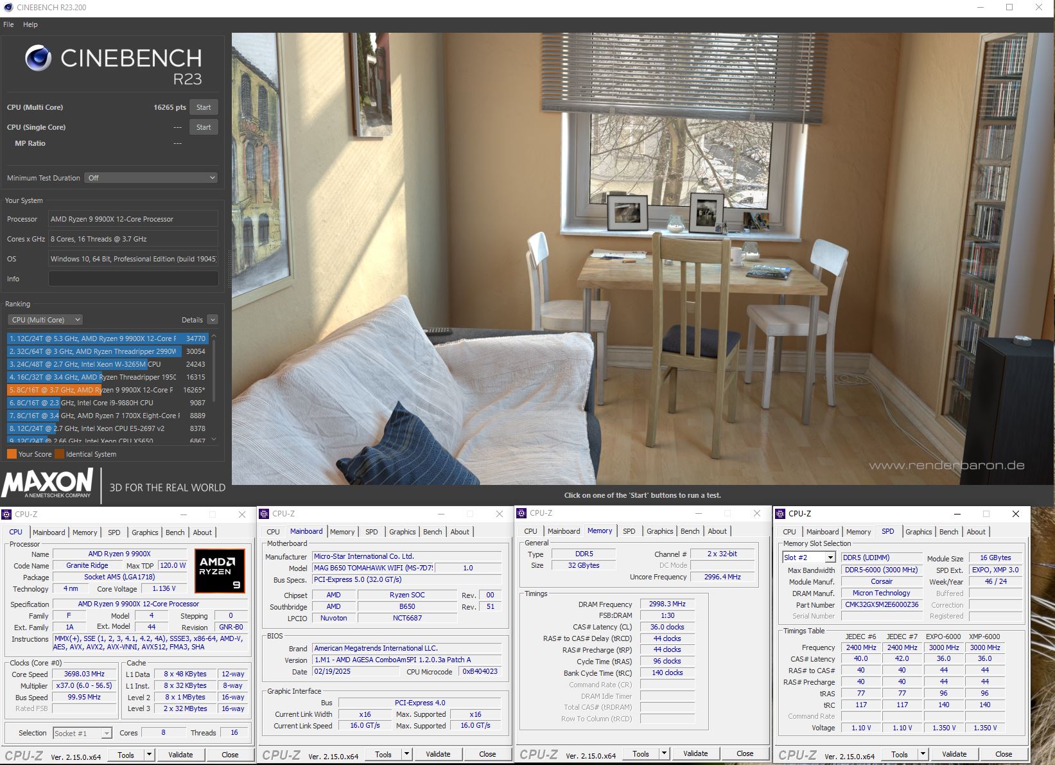Click the ranking list scrollbar down arrow
This screenshot has height=765, width=1055.
[214, 439]
